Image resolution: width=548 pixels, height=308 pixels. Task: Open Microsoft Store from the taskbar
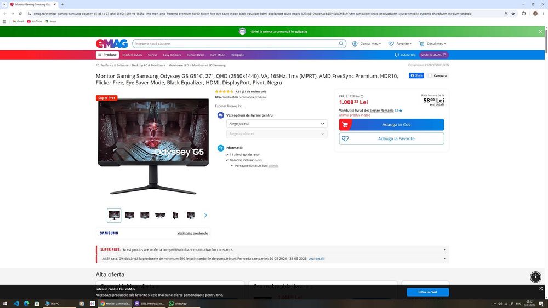coord(37,304)
